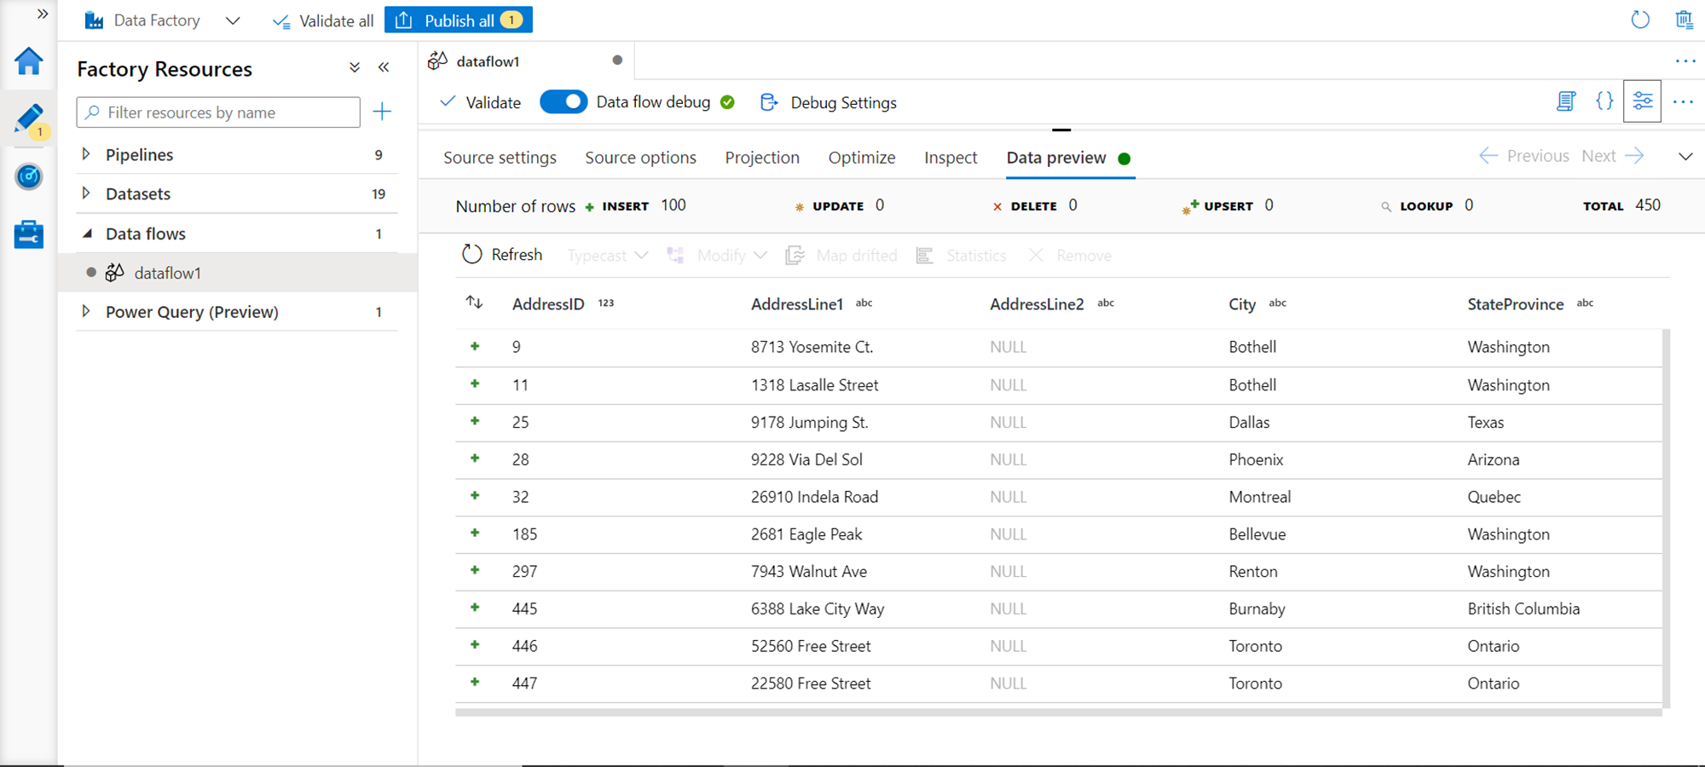Collapse the Factory Resources panel
Viewport: 1705px width, 767px height.
pyautogui.click(x=384, y=67)
